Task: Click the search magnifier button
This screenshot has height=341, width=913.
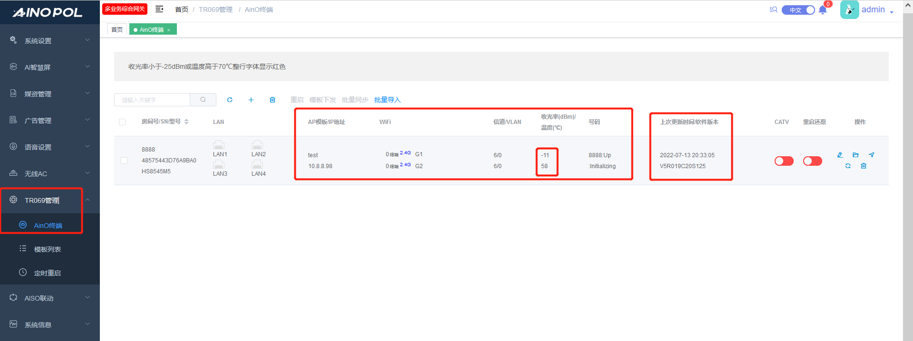Action: coord(203,100)
